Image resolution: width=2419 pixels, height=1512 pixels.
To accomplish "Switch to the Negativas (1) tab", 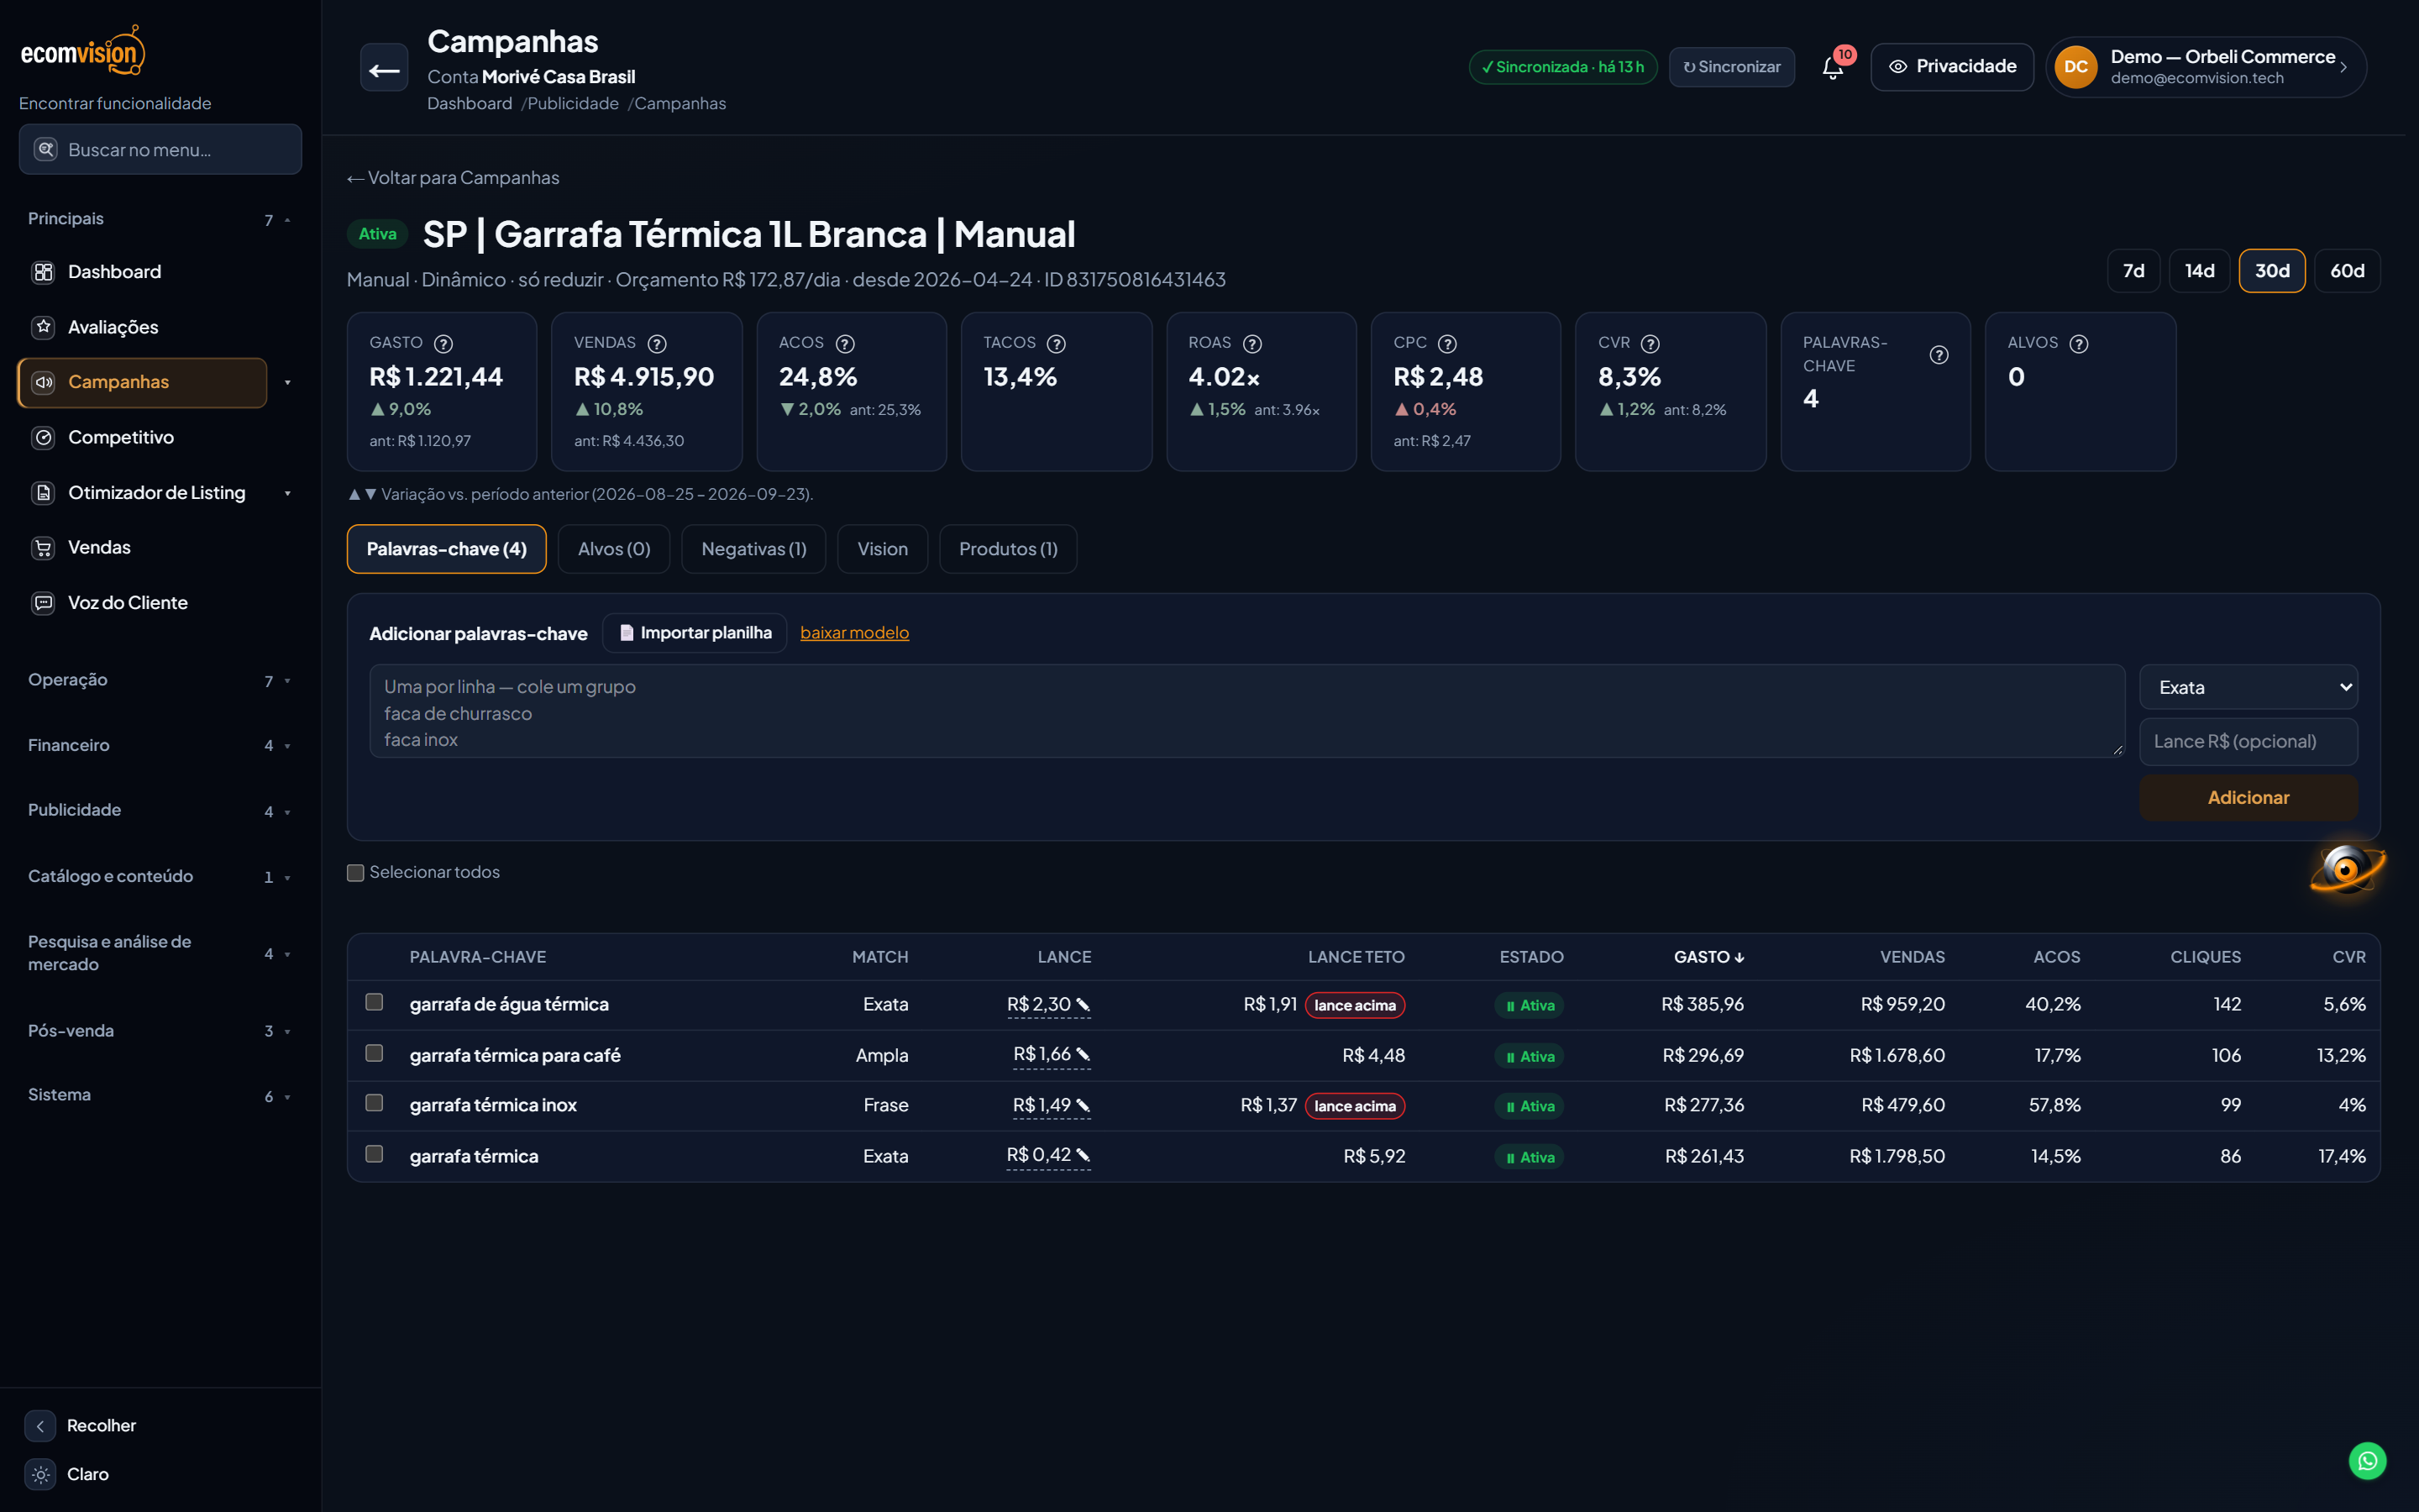I will click(753, 549).
